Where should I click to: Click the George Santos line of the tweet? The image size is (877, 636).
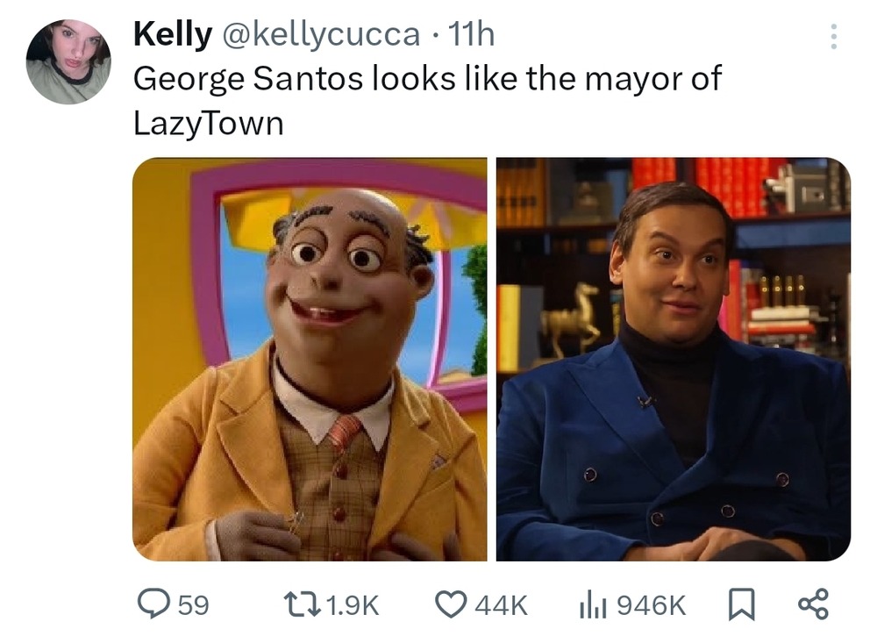427,78
